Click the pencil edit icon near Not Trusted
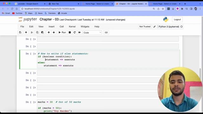Screen dimensions: 203x114 click(154, 27)
